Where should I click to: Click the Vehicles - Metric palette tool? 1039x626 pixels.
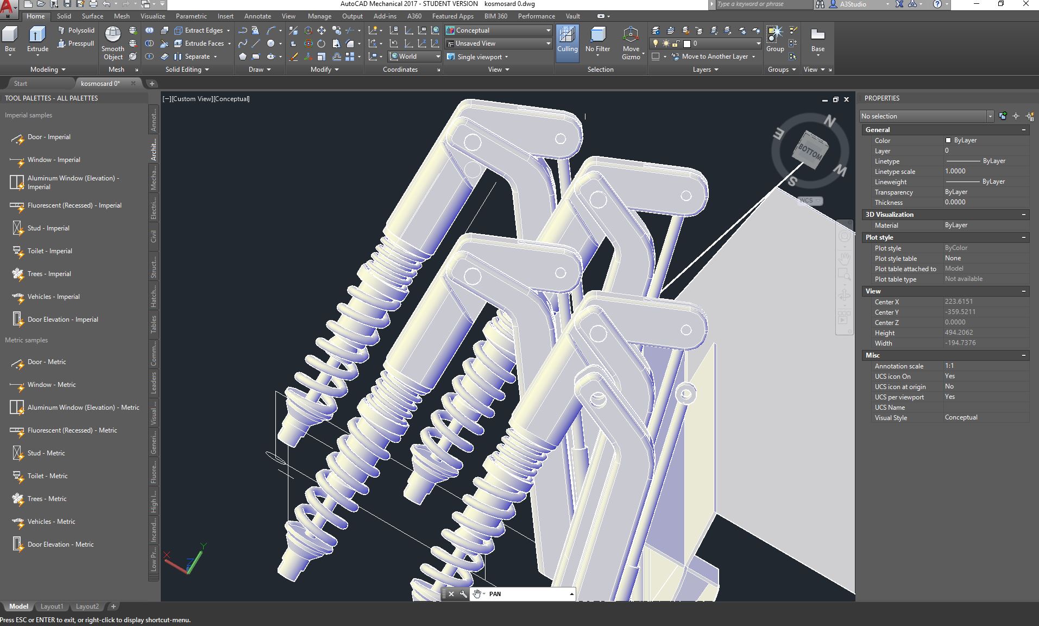tap(43, 522)
